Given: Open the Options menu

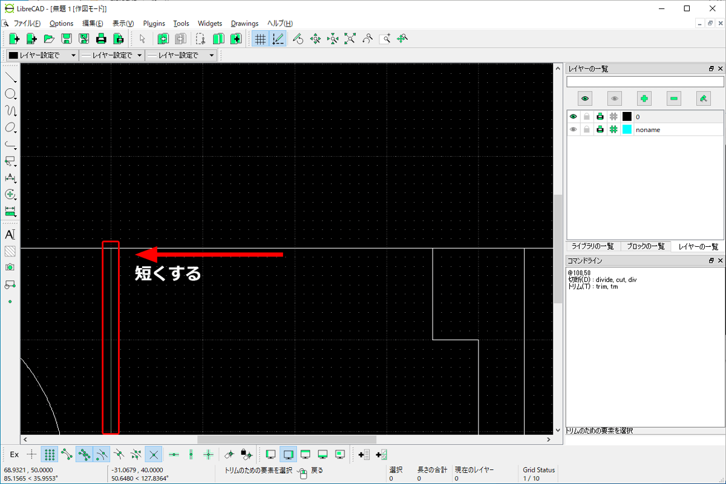Looking at the screenshot, I should pyautogui.click(x=61, y=24).
